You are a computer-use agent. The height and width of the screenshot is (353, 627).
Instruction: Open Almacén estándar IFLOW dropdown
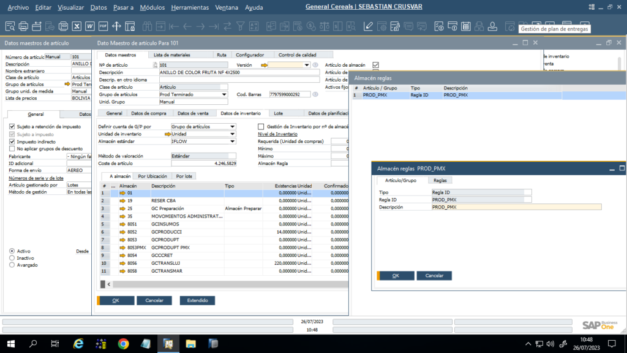232,142
